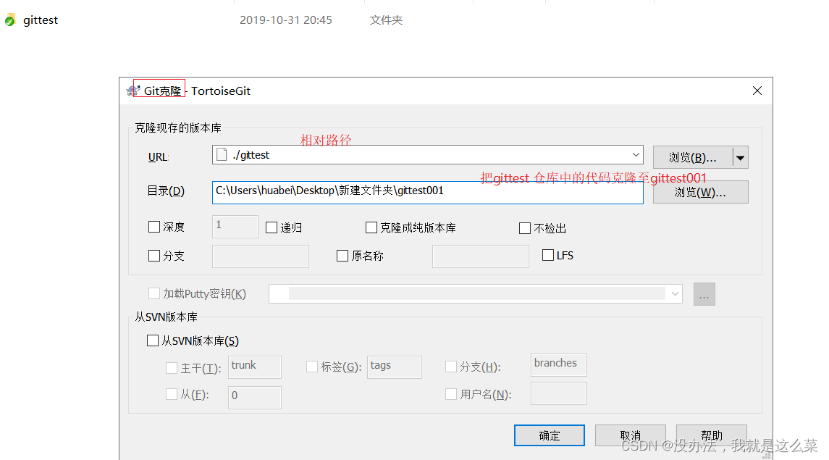Viewport: 829px width, 460px height.
Task: Select the gittest folder name
Action: click(x=40, y=20)
